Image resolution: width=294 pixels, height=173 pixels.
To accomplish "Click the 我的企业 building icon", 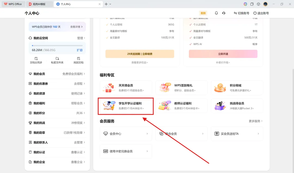I will click(x=30, y=162).
